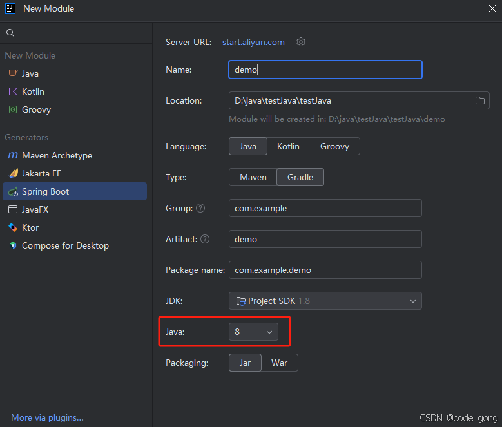Image resolution: width=502 pixels, height=427 pixels.
Task: Select Jakarta EE generator
Action: pyautogui.click(x=75, y=173)
